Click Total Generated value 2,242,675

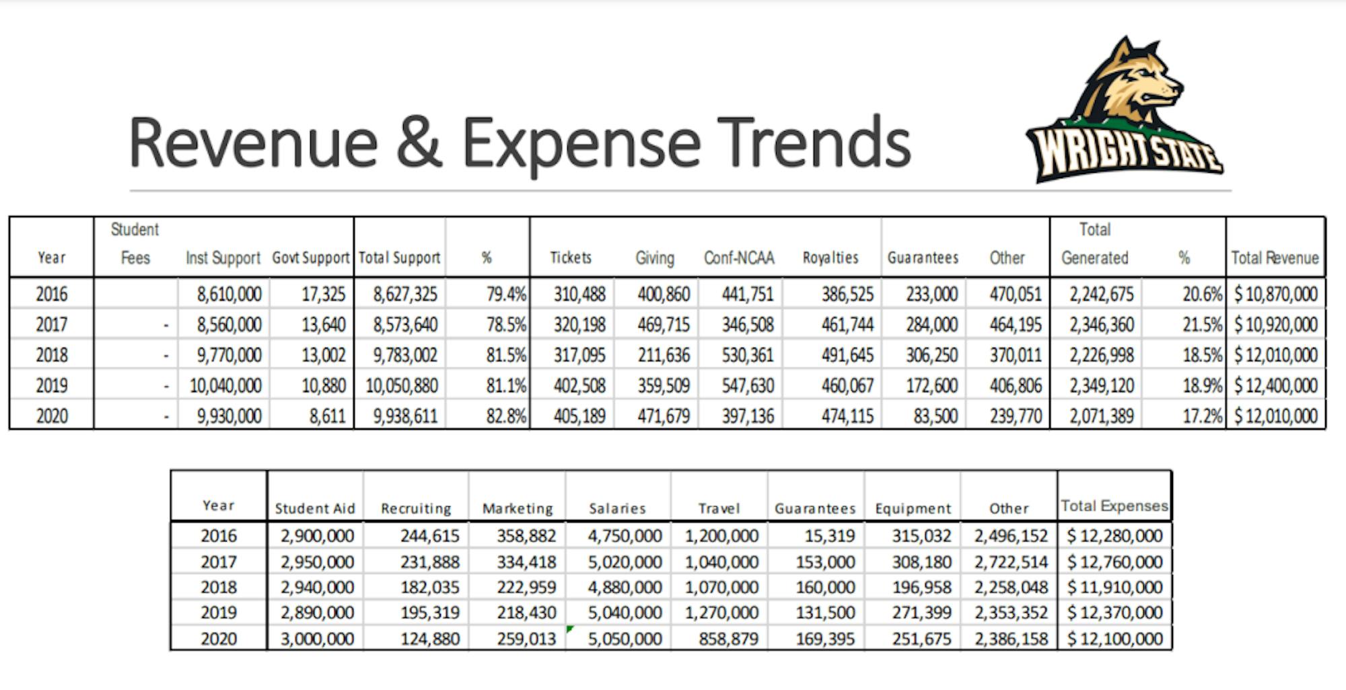pos(1102,295)
